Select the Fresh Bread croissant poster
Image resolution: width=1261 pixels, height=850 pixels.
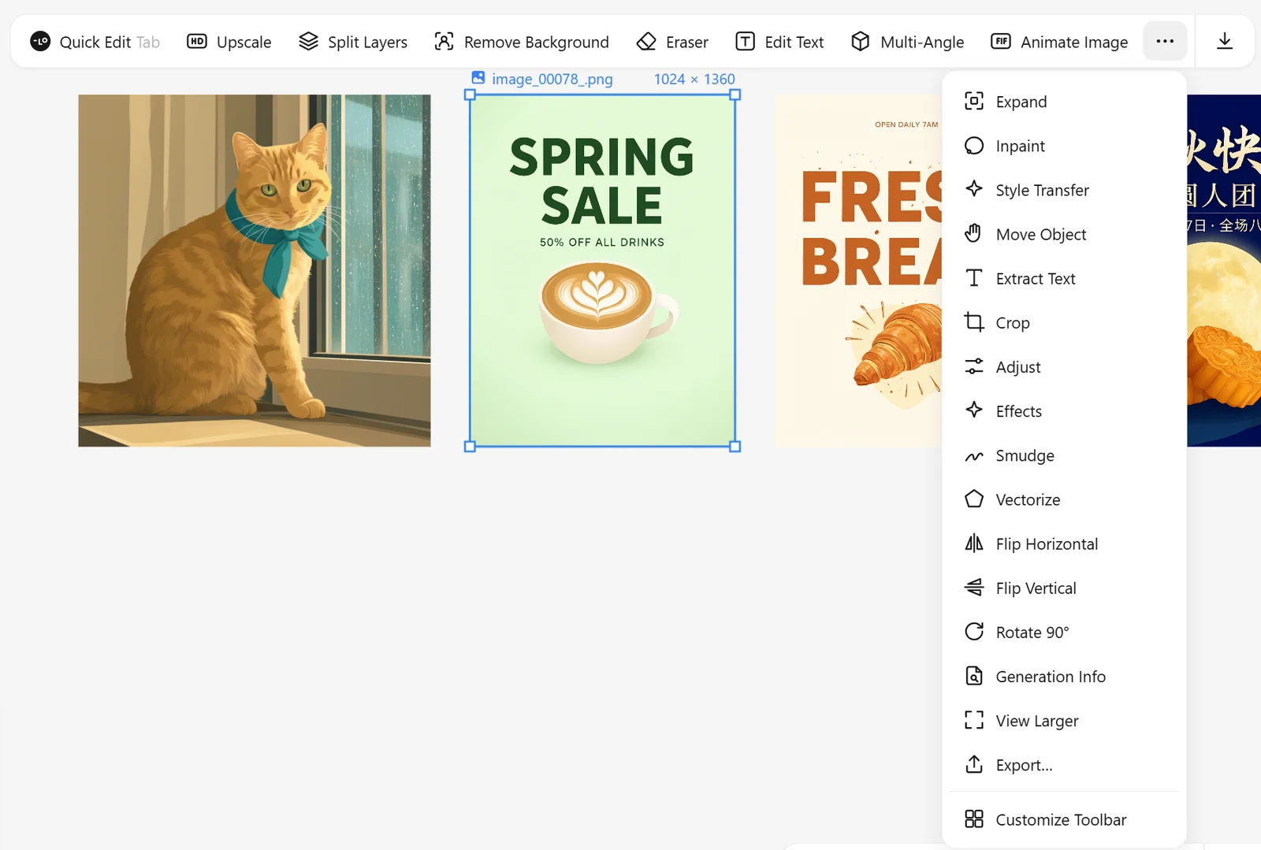click(x=857, y=270)
